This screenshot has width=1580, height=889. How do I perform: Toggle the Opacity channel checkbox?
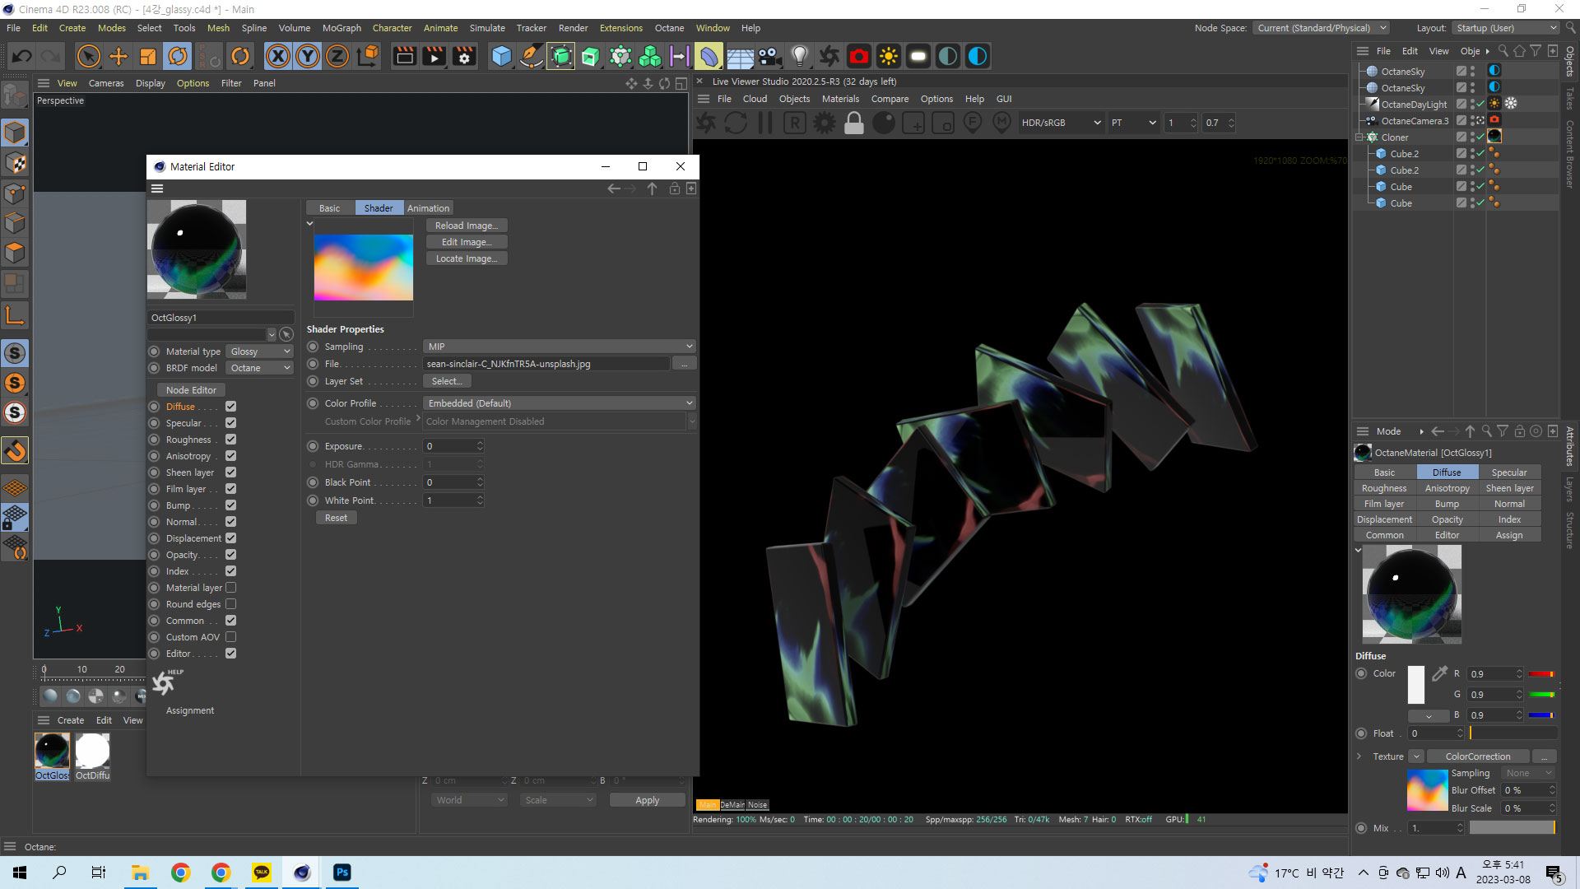(x=230, y=555)
